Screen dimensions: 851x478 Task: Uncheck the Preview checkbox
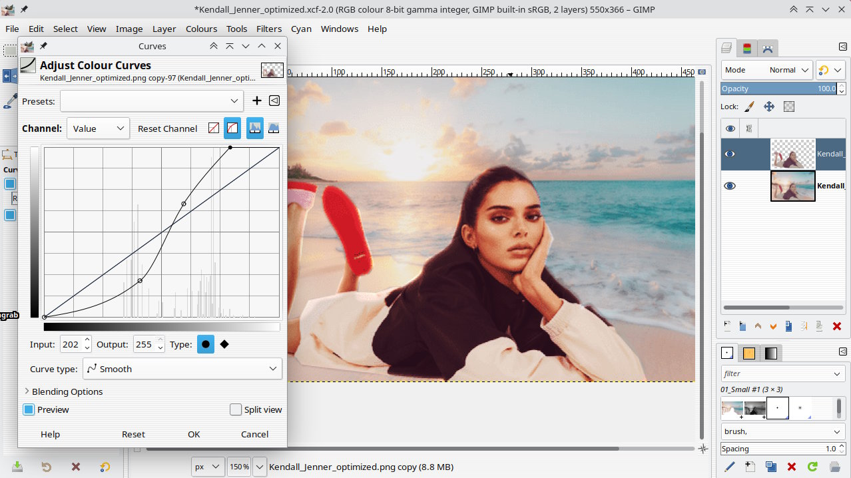[29, 409]
